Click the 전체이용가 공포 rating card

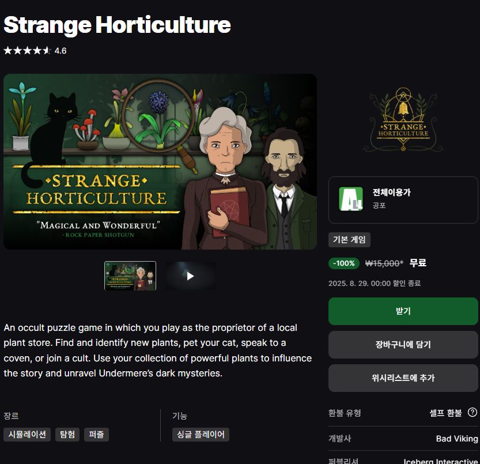(x=403, y=199)
